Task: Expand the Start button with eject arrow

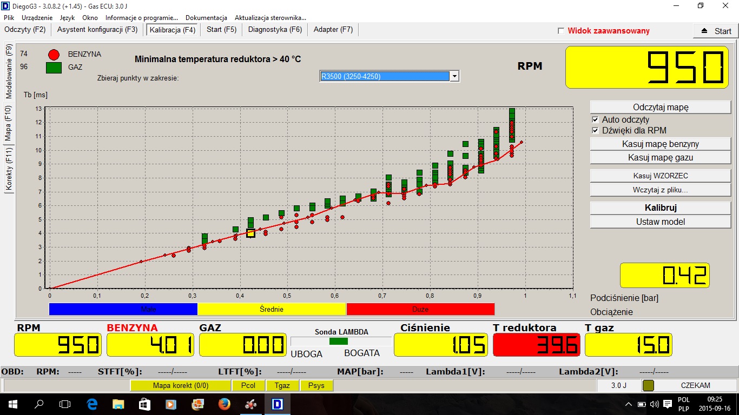Action: [x=715, y=31]
